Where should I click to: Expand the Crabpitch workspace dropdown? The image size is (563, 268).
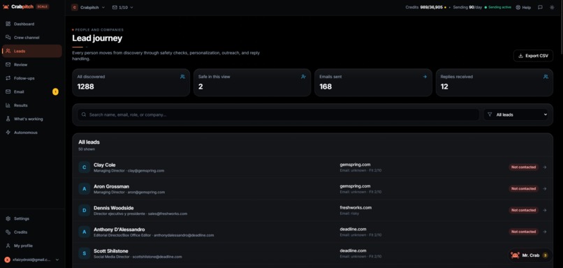click(88, 7)
